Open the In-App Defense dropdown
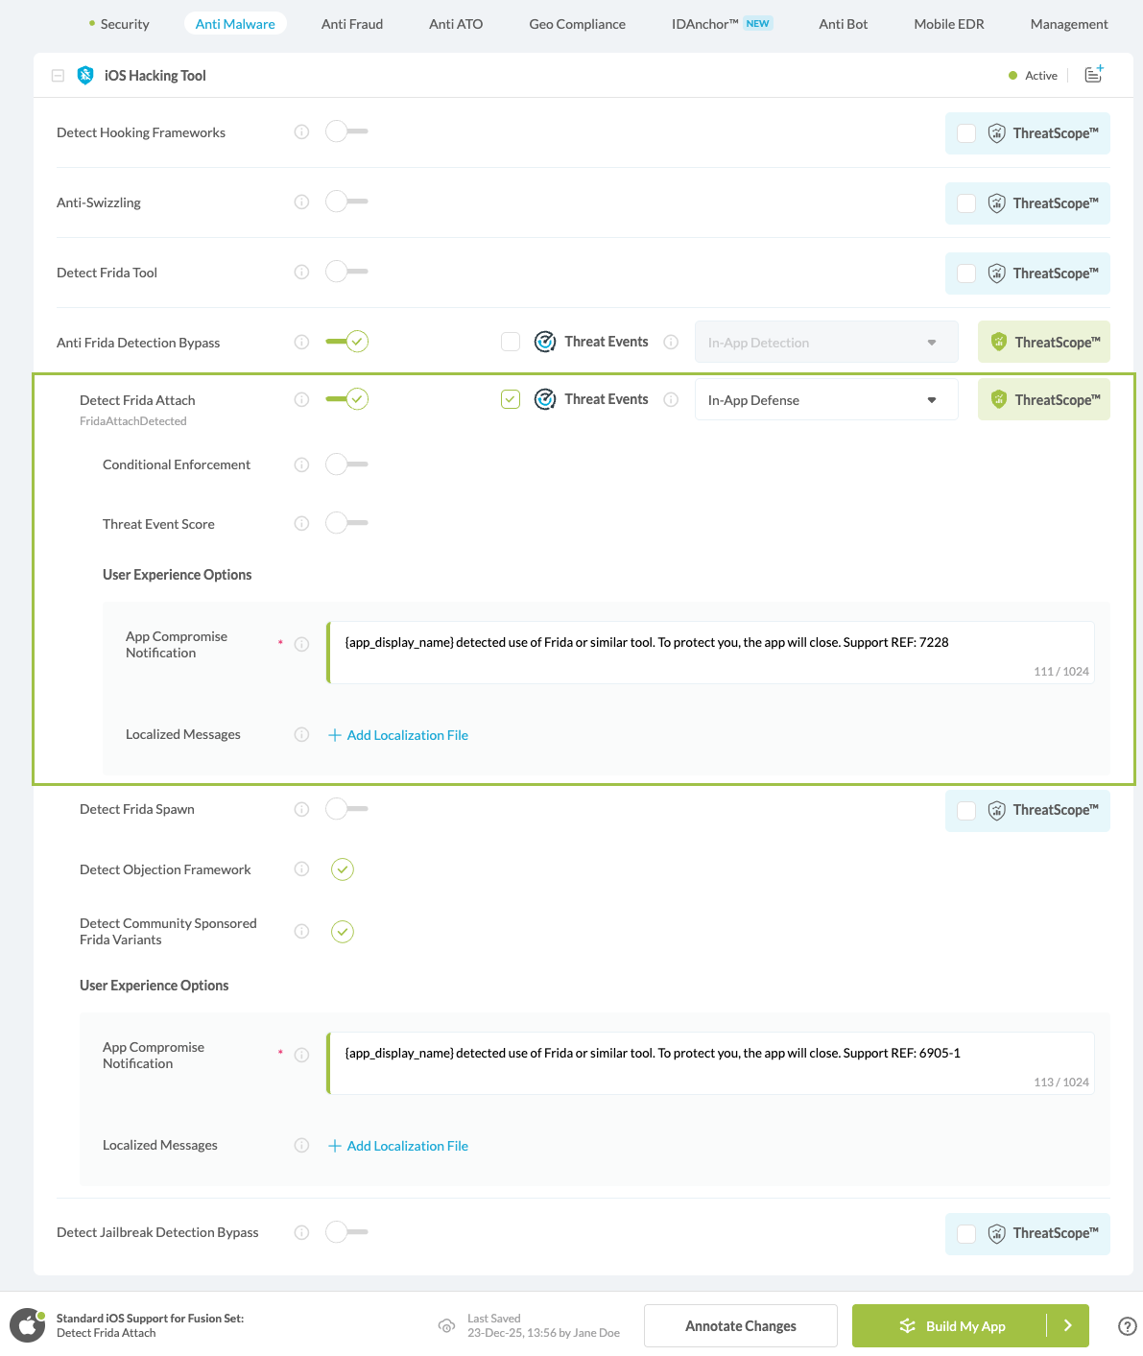The height and width of the screenshot is (1356, 1143). [x=825, y=399]
